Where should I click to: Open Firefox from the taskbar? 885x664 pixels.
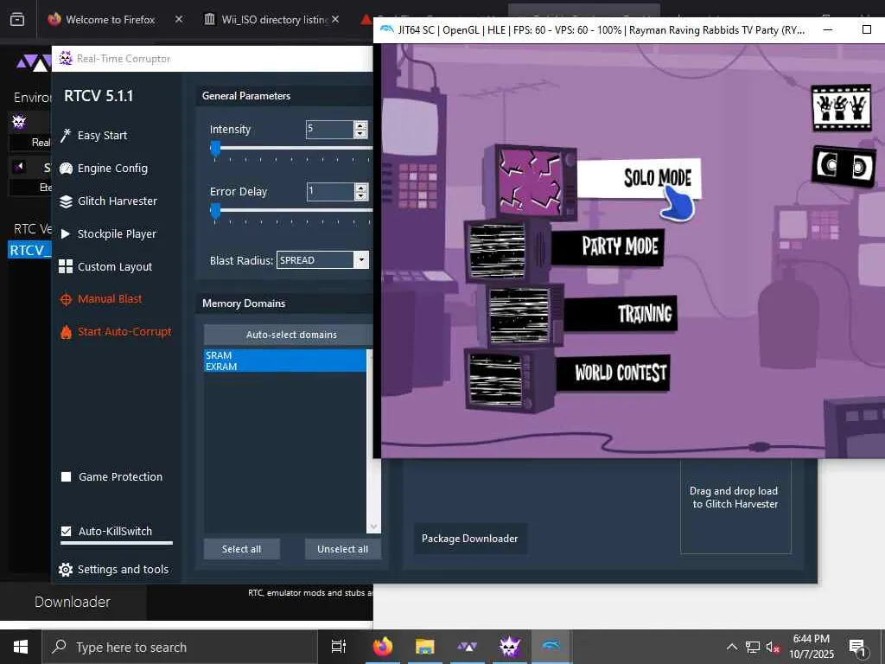(x=383, y=647)
